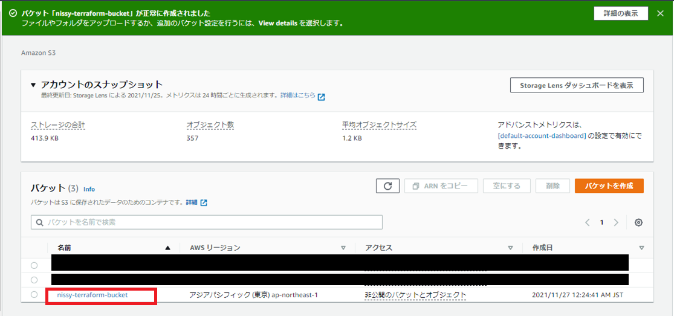Click the Amazon S3 breadcrumb
The width and height of the screenshot is (674, 316).
coord(39,53)
